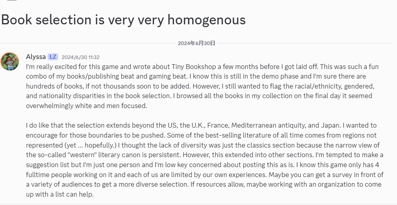Viewport: 397px width, 205px height.
Task: Open the Alyssa username profile
Action: pyautogui.click(x=36, y=57)
